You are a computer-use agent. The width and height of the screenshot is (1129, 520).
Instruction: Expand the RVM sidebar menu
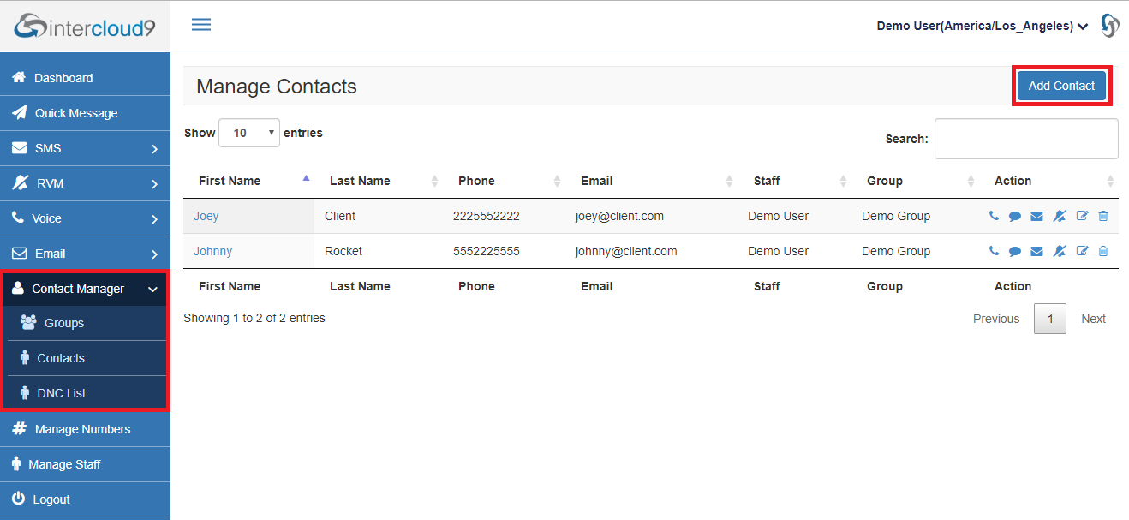tap(85, 183)
